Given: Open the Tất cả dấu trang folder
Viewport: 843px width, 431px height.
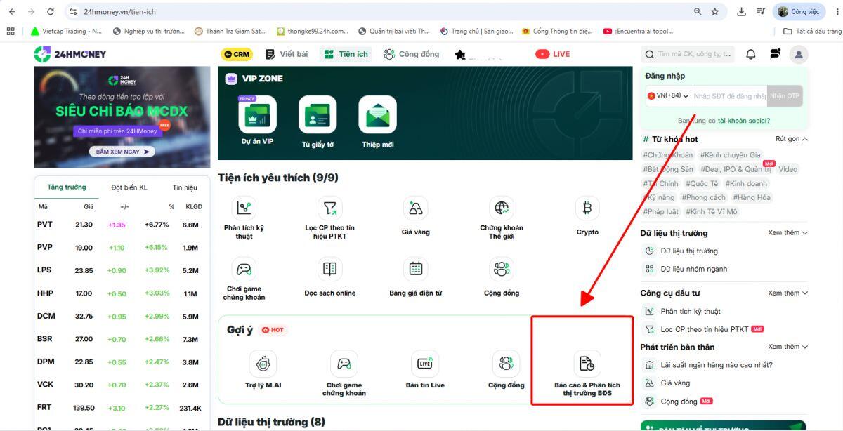Looking at the screenshot, I should pyautogui.click(x=811, y=31).
